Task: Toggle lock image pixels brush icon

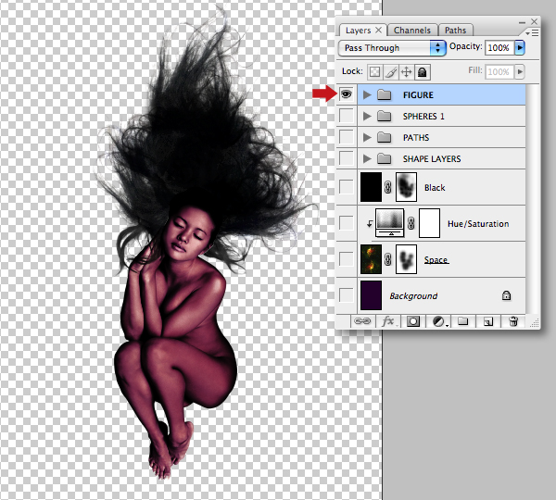Action: 390,72
